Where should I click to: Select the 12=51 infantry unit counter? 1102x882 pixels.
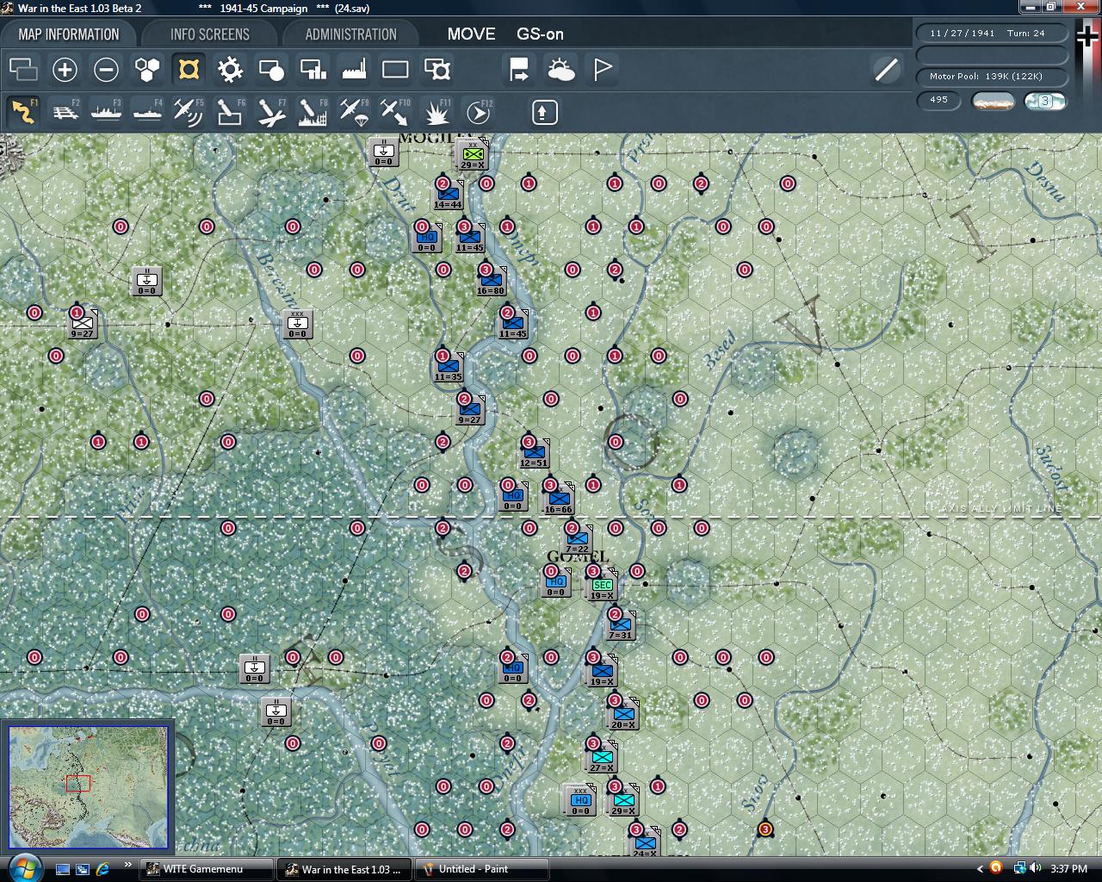pyautogui.click(x=534, y=454)
